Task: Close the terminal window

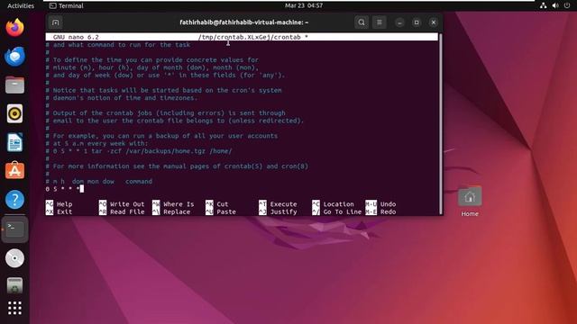Action: 433,22
